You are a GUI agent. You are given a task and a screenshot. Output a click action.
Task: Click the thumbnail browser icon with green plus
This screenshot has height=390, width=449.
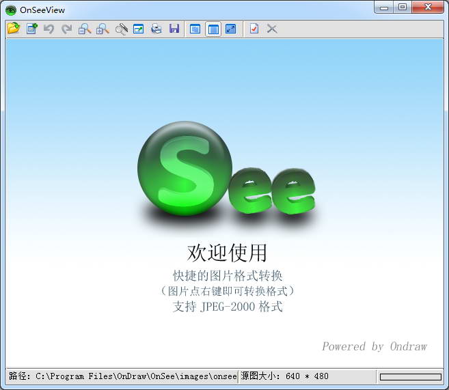tap(32, 29)
